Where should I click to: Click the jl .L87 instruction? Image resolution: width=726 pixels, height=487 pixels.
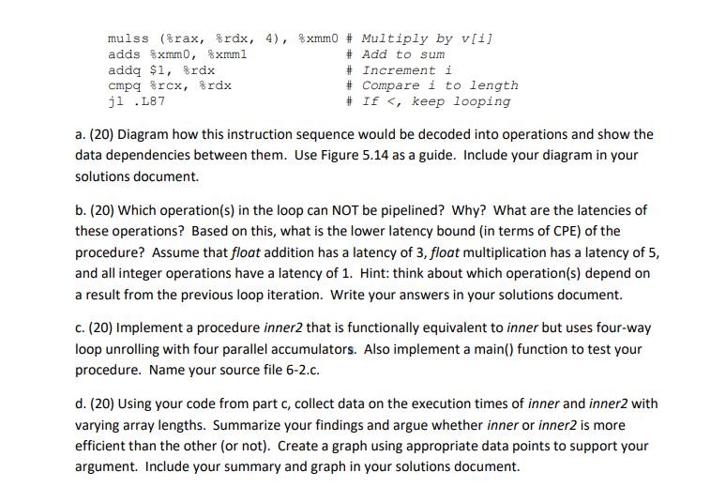point(136,101)
